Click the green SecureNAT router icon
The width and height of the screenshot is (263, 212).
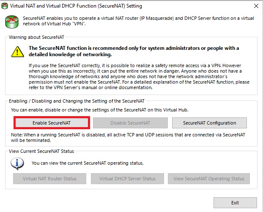[x=12, y=22]
